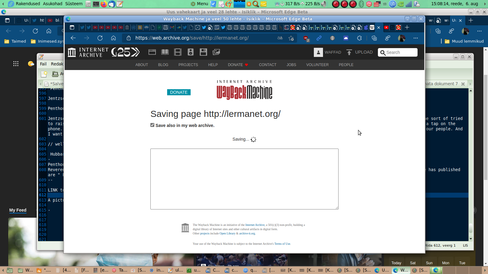This screenshot has width=488, height=274.
Task: Open the Audio (speaker) icon in Archive header
Action: click(191, 52)
